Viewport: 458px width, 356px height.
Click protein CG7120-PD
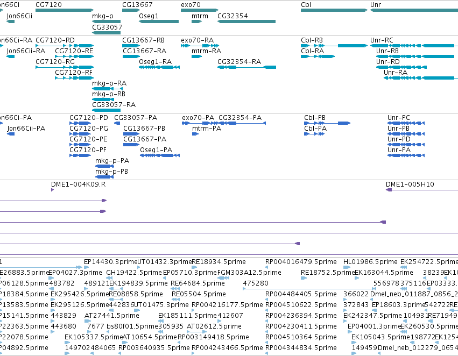tap(80, 123)
